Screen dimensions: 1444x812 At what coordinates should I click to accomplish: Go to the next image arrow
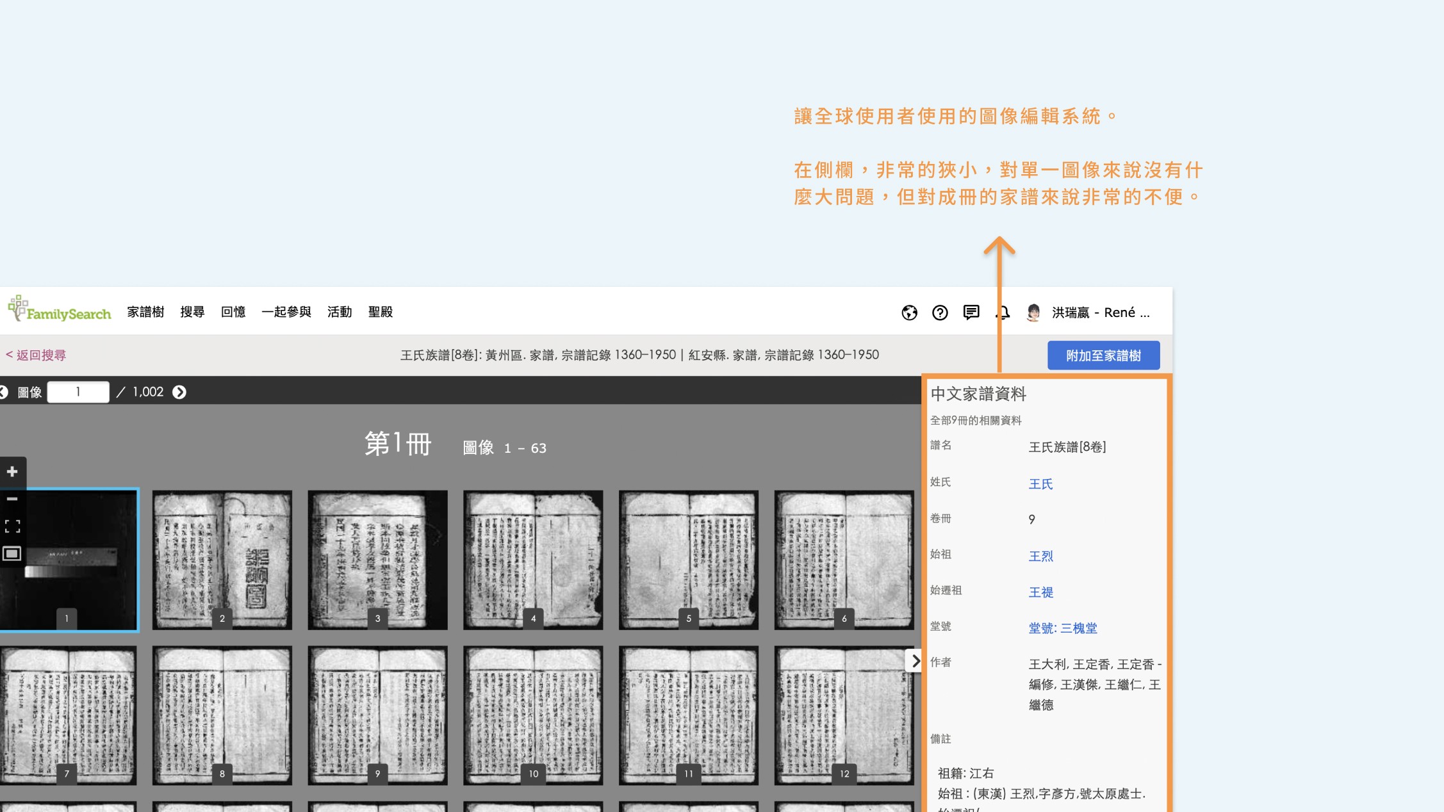[x=179, y=392]
